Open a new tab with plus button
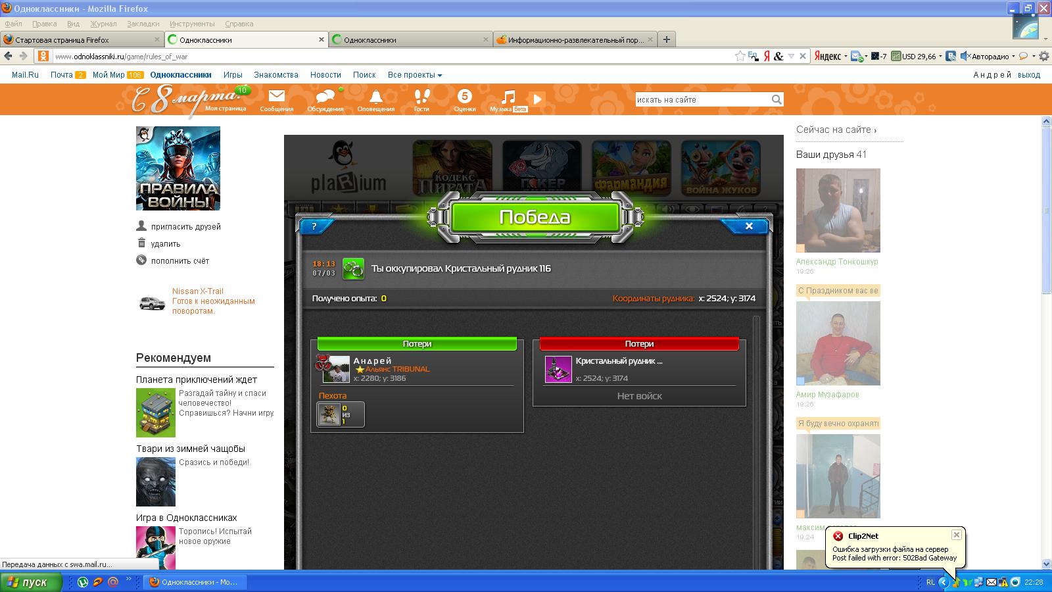This screenshot has height=592, width=1052. 666,39
